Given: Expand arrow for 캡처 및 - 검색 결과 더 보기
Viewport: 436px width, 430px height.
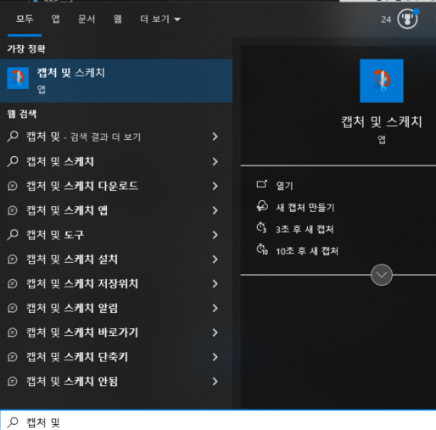Looking at the screenshot, I should 215,137.
